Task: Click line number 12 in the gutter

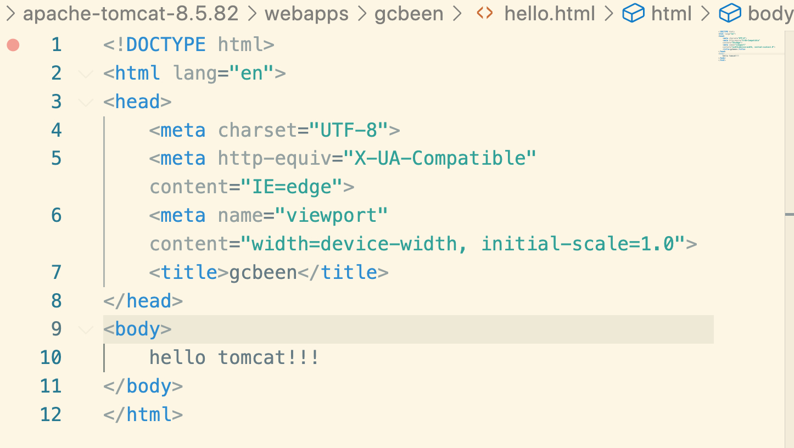Action: point(51,415)
